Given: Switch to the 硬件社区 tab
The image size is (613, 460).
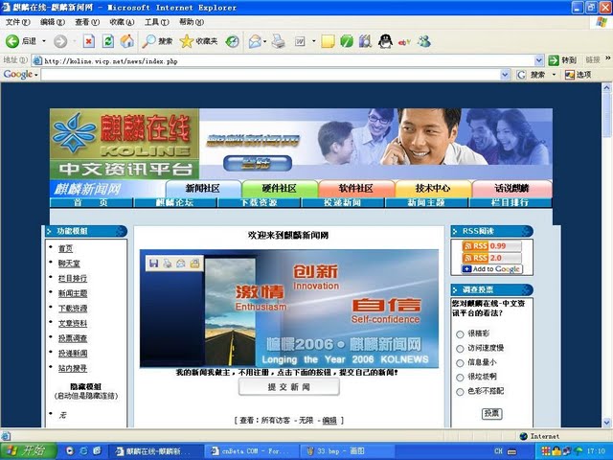Looking at the screenshot, I should click(280, 189).
